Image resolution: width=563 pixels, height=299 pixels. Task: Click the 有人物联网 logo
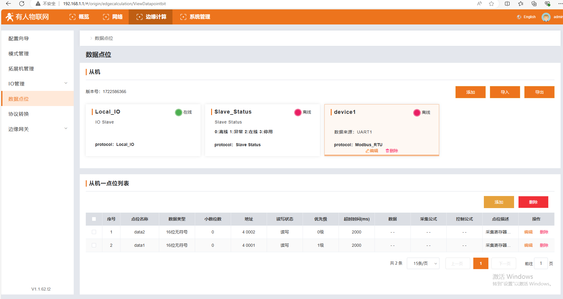27,17
